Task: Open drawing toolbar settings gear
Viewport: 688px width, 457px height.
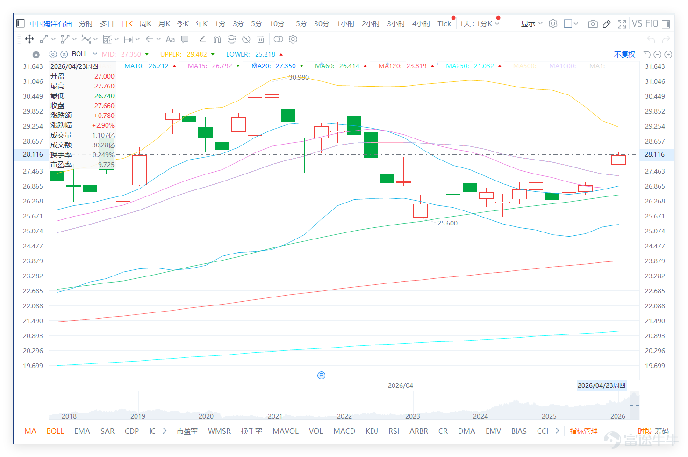Action: tap(293, 39)
